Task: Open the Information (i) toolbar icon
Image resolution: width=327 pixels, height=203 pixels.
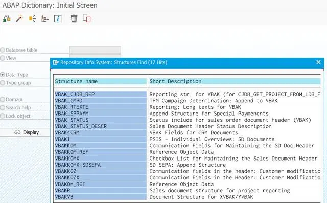Action: coord(58,19)
